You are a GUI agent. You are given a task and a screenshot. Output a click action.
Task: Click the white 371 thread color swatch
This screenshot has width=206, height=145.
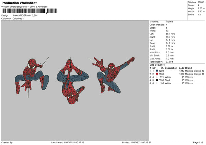tap(157, 77)
